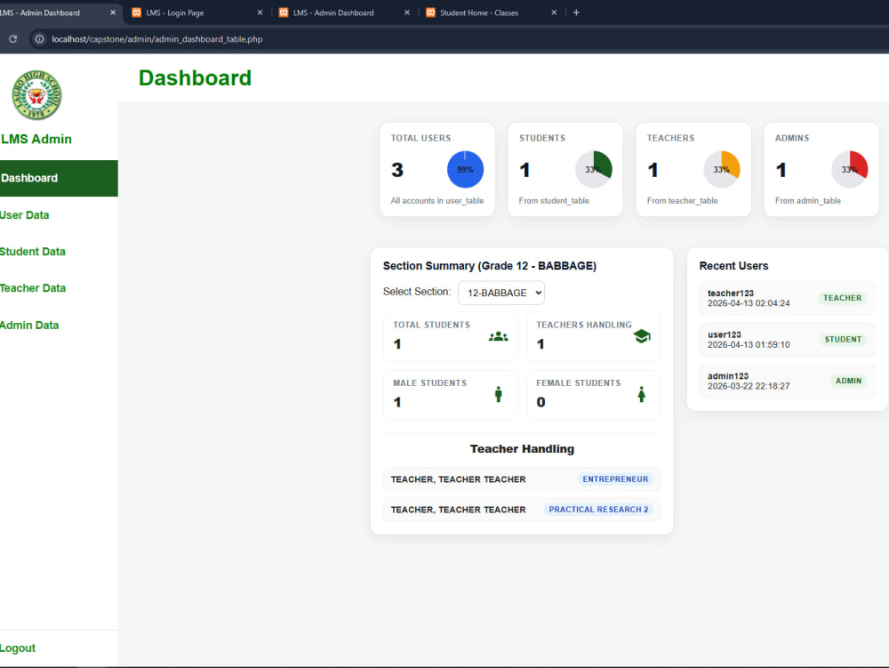The width and height of the screenshot is (889, 668).
Task: Click the red Admins pie chart
Action: click(x=850, y=169)
